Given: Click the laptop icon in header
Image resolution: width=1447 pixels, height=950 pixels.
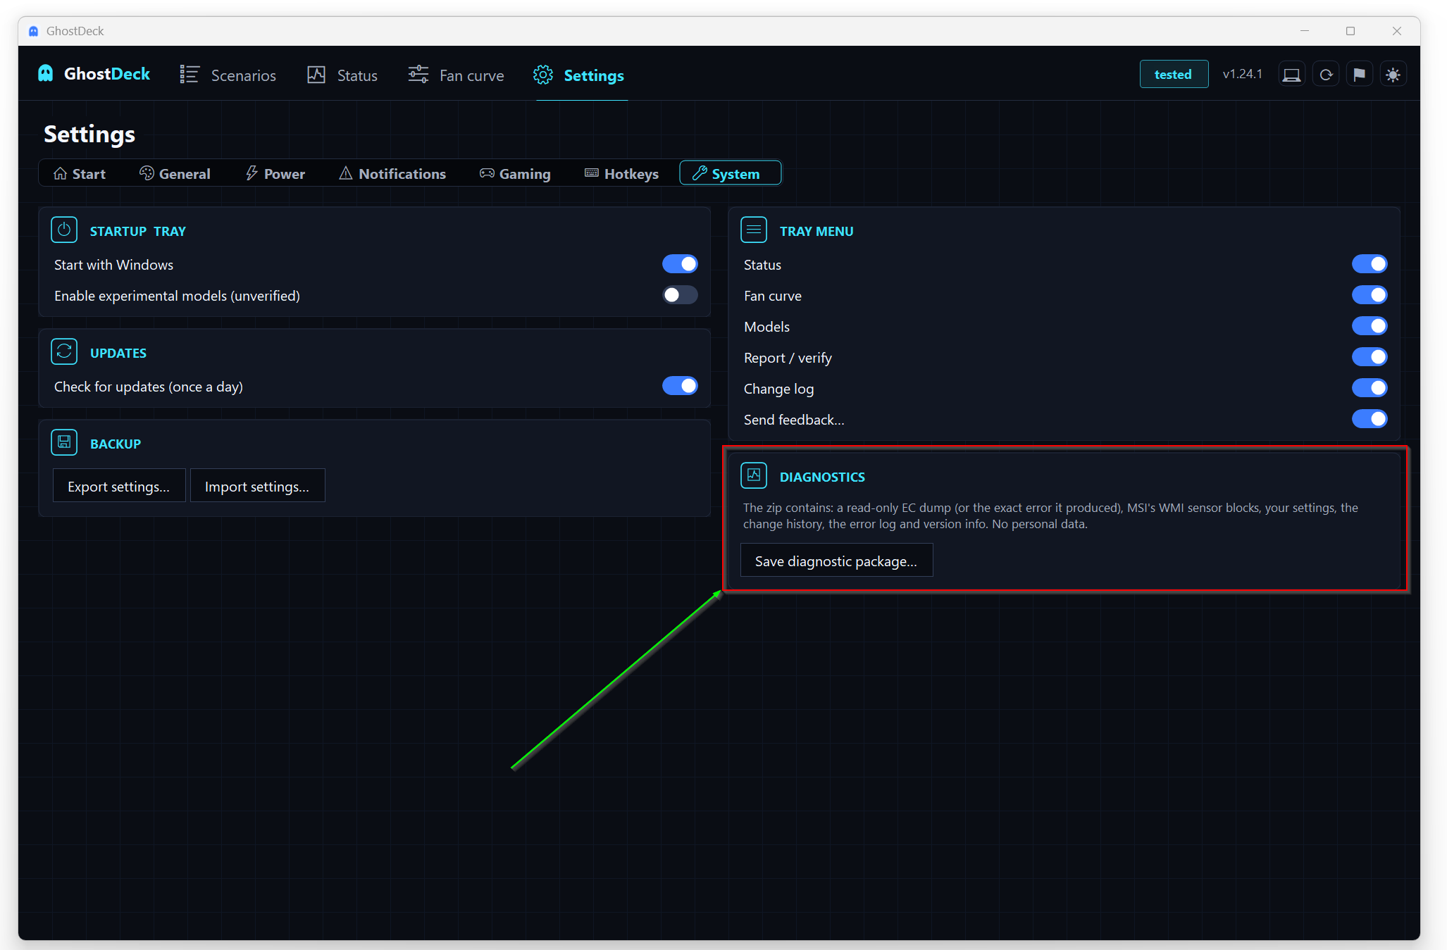Looking at the screenshot, I should click(x=1291, y=75).
